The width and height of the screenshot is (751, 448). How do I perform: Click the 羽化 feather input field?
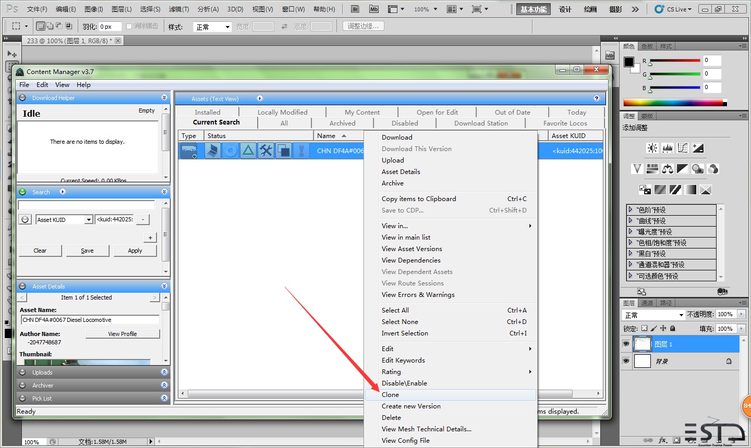pyautogui.click(x=110, y=27)
